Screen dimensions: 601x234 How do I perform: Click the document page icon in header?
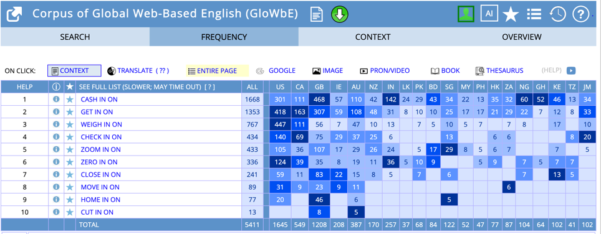coord(317,14)
